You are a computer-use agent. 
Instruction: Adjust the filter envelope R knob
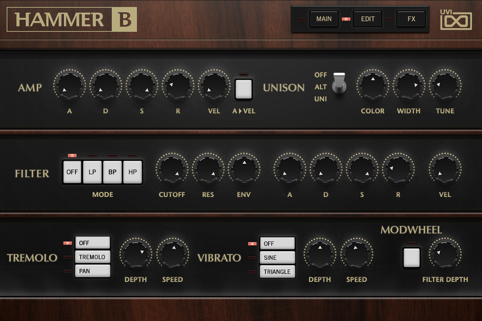(398, 169)
